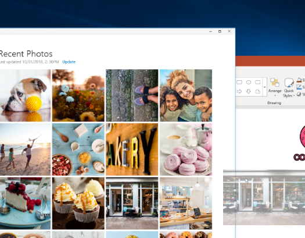
Task: Open the bulldog with yellow ball photo
Action: (26, 95)
